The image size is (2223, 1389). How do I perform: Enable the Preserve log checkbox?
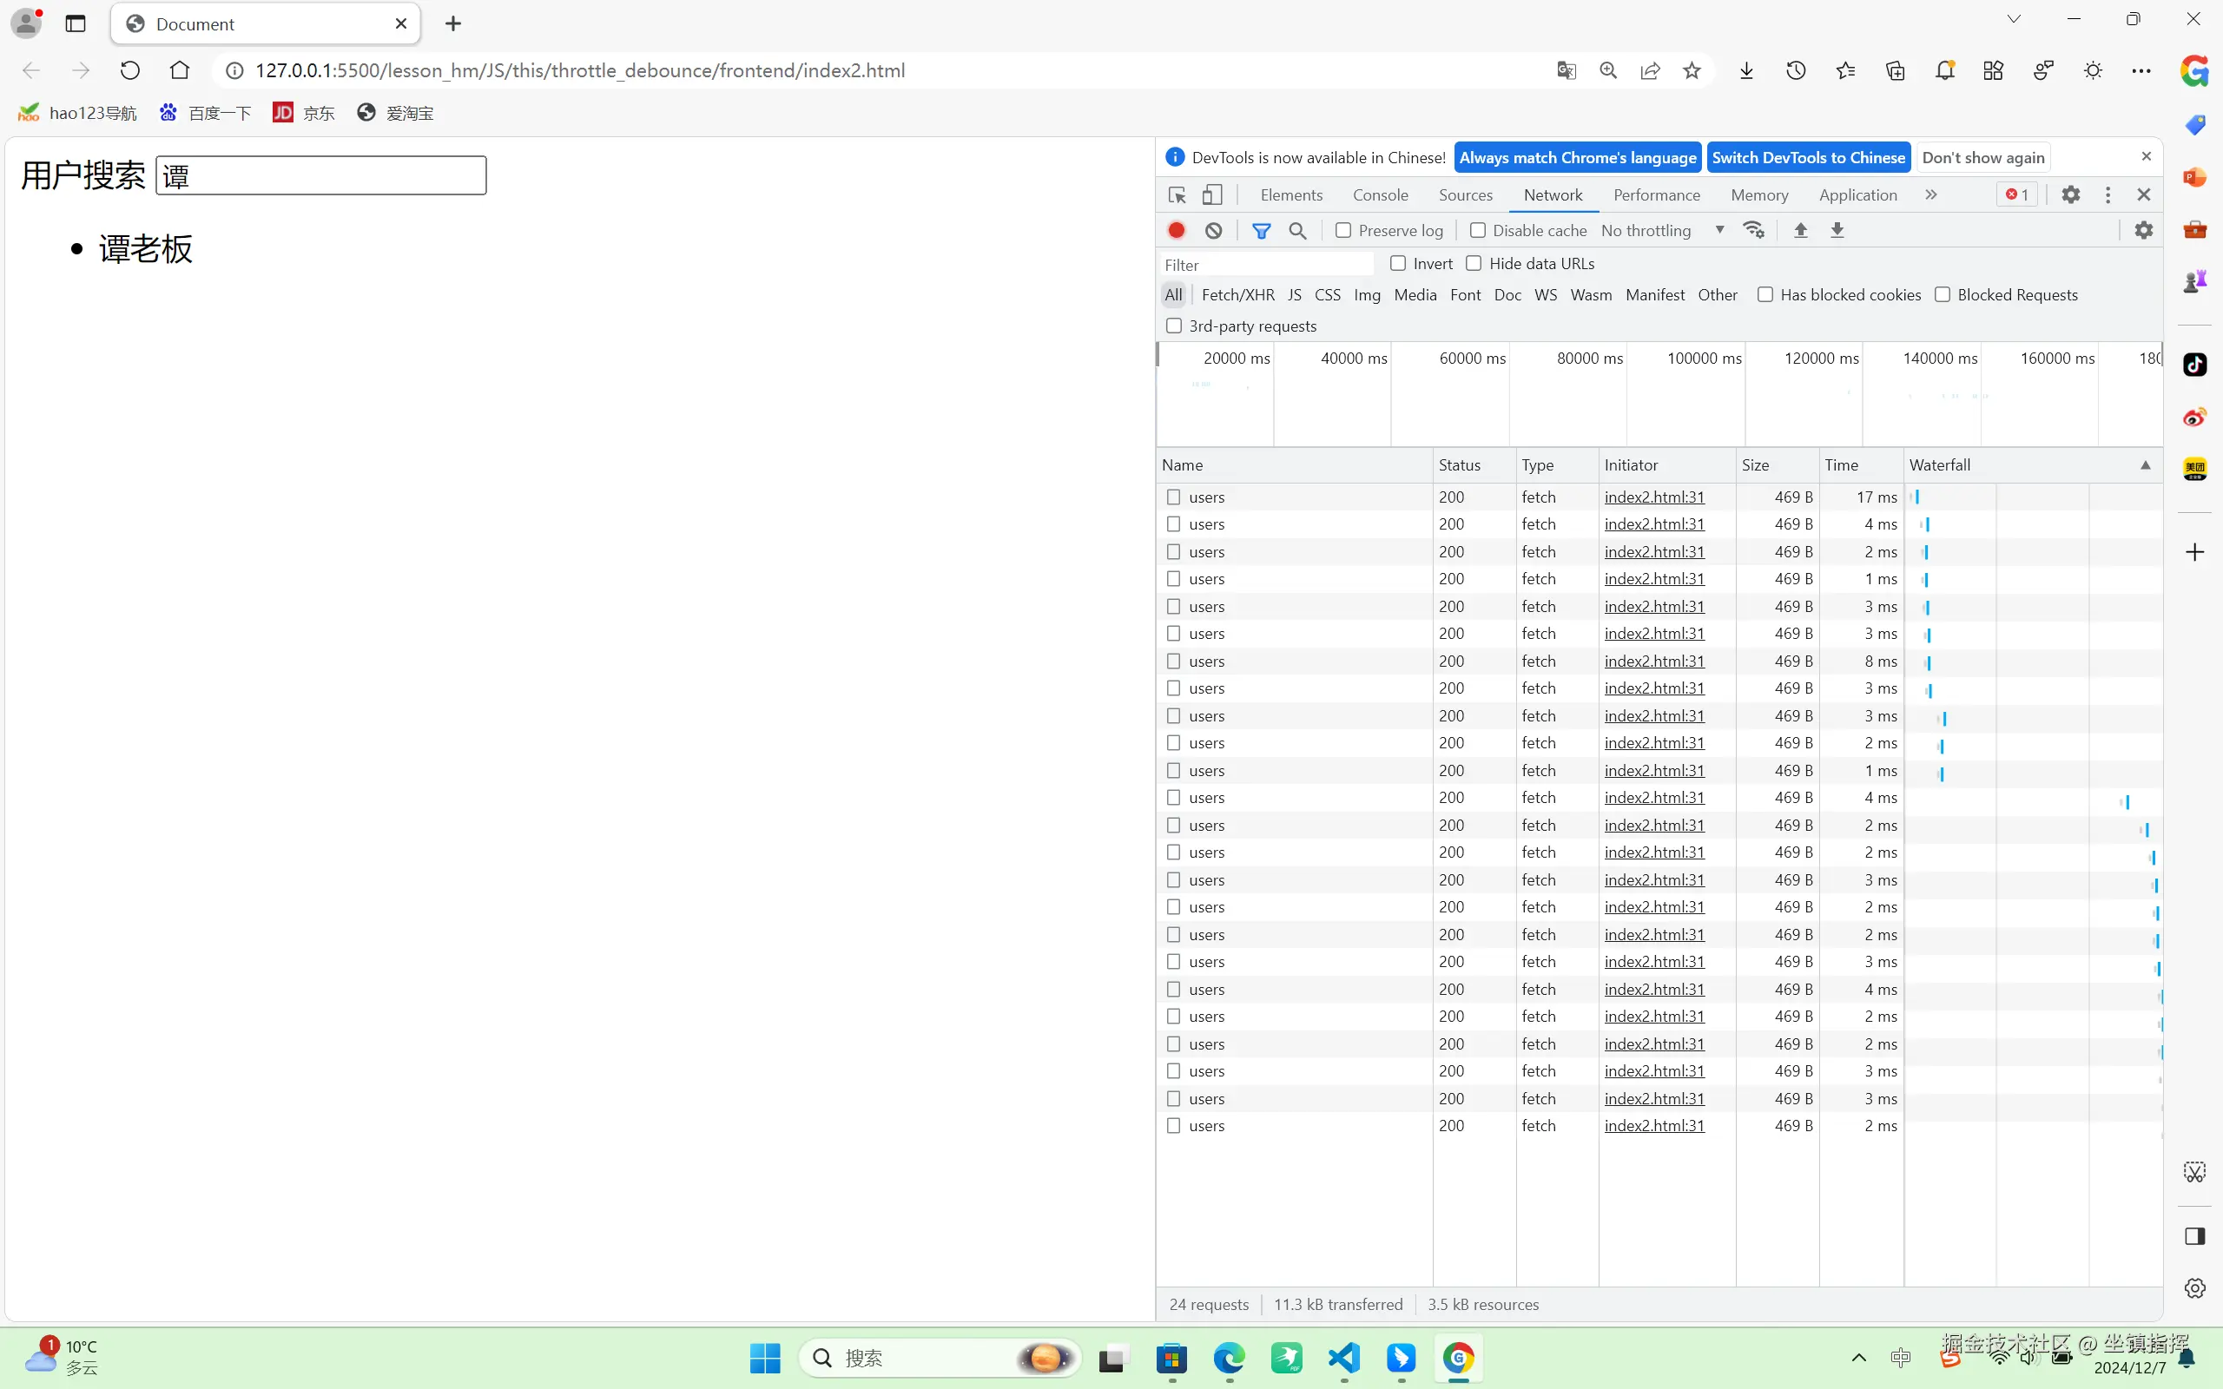[x=1344, y=231]
